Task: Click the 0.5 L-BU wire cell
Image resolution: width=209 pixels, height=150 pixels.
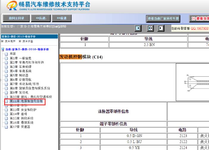Action: click(133, 142)
